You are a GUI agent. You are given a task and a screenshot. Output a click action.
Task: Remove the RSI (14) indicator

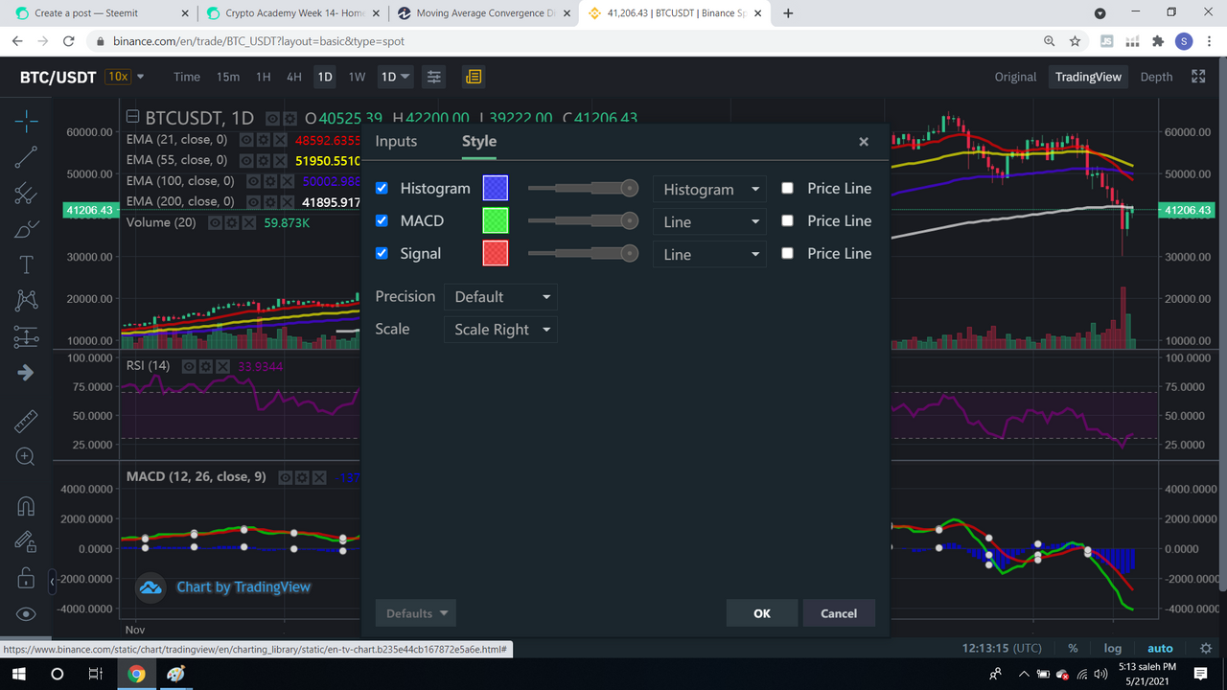click(222, 366)
